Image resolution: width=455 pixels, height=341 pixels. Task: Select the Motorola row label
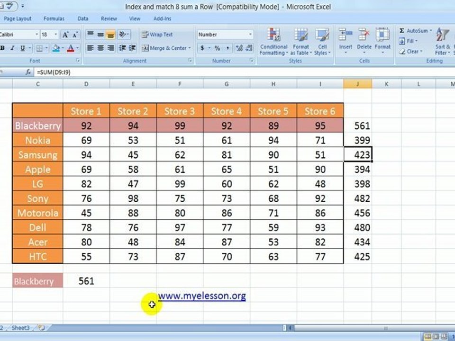pyautogui.click(x=38, y=213)
